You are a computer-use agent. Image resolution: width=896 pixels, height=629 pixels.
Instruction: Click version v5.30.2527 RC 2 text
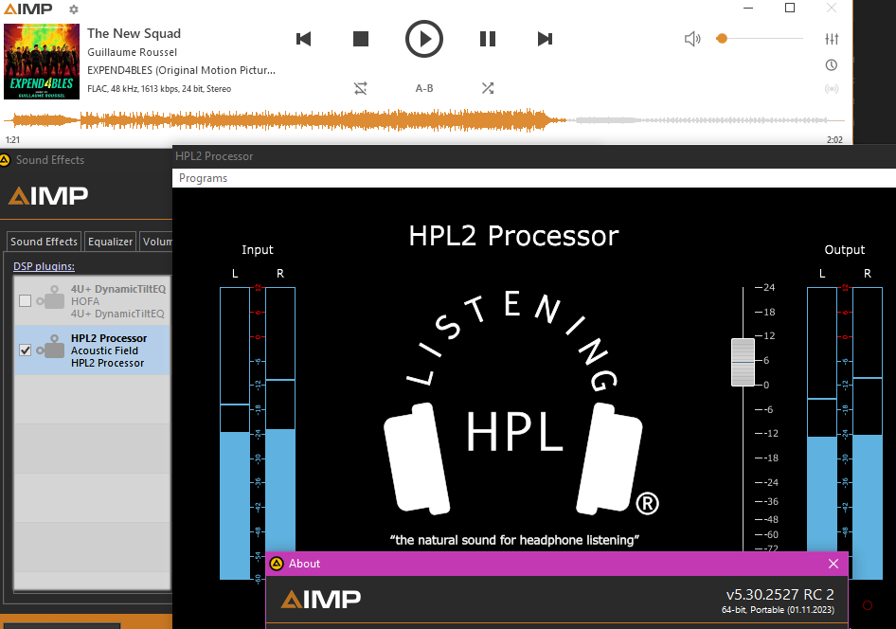point(780,595)
